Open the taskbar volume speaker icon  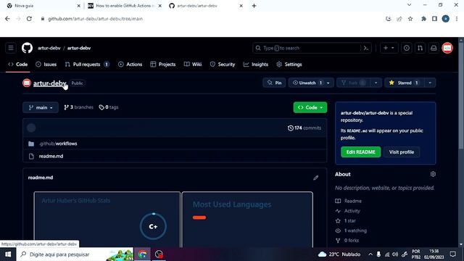click(395, 254)
